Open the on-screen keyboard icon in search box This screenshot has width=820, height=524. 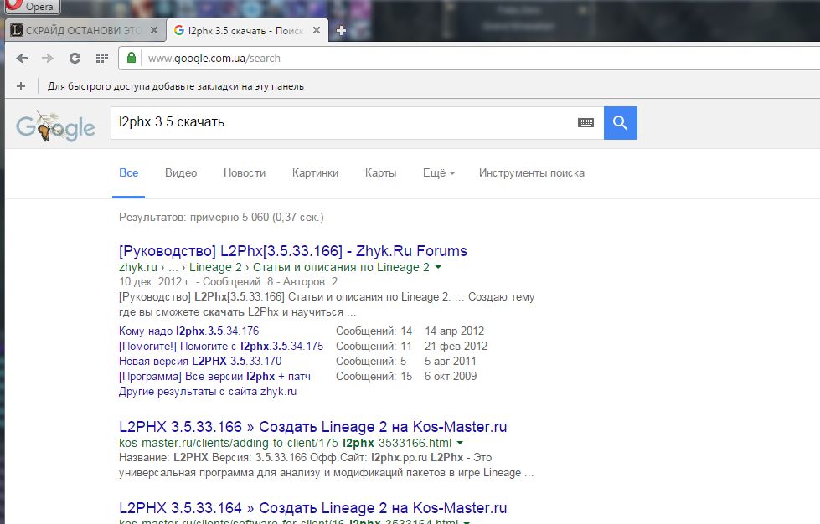coord(585,123)
